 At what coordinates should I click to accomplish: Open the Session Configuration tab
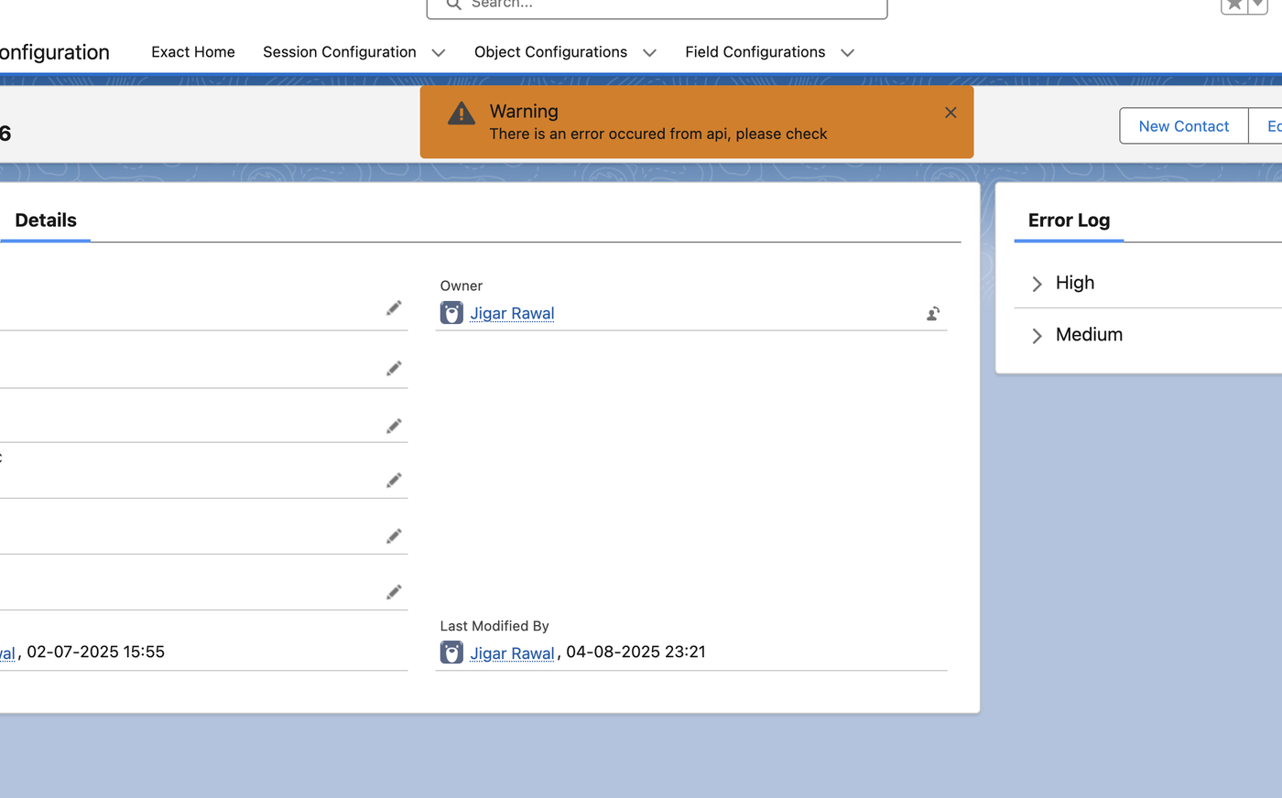pos(340,52)
